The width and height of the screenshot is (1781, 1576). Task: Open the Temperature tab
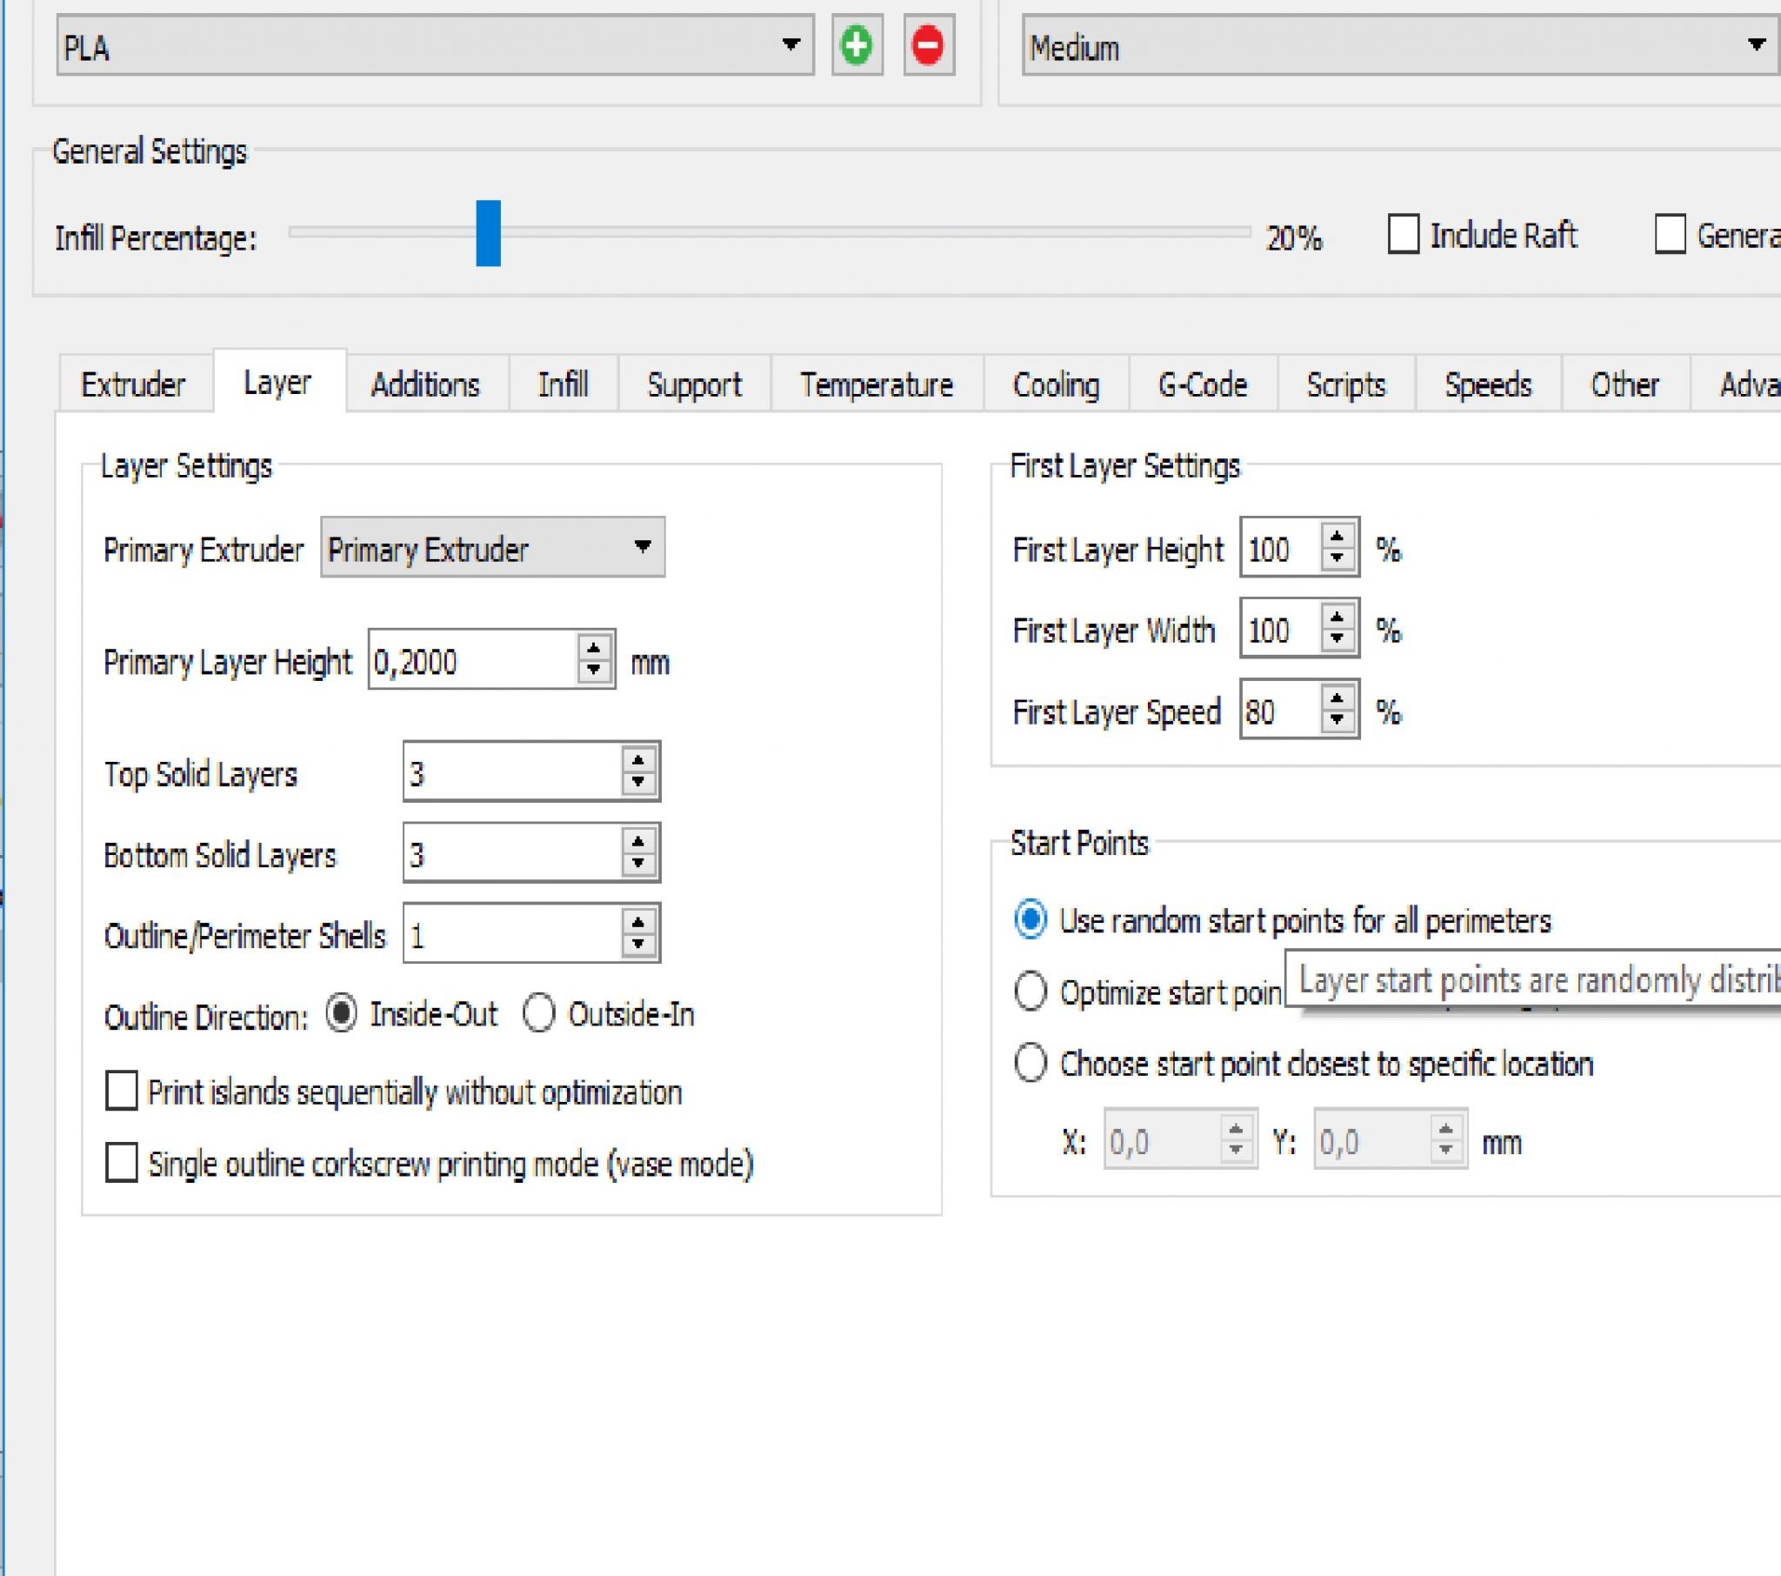(x=877, y=384)
